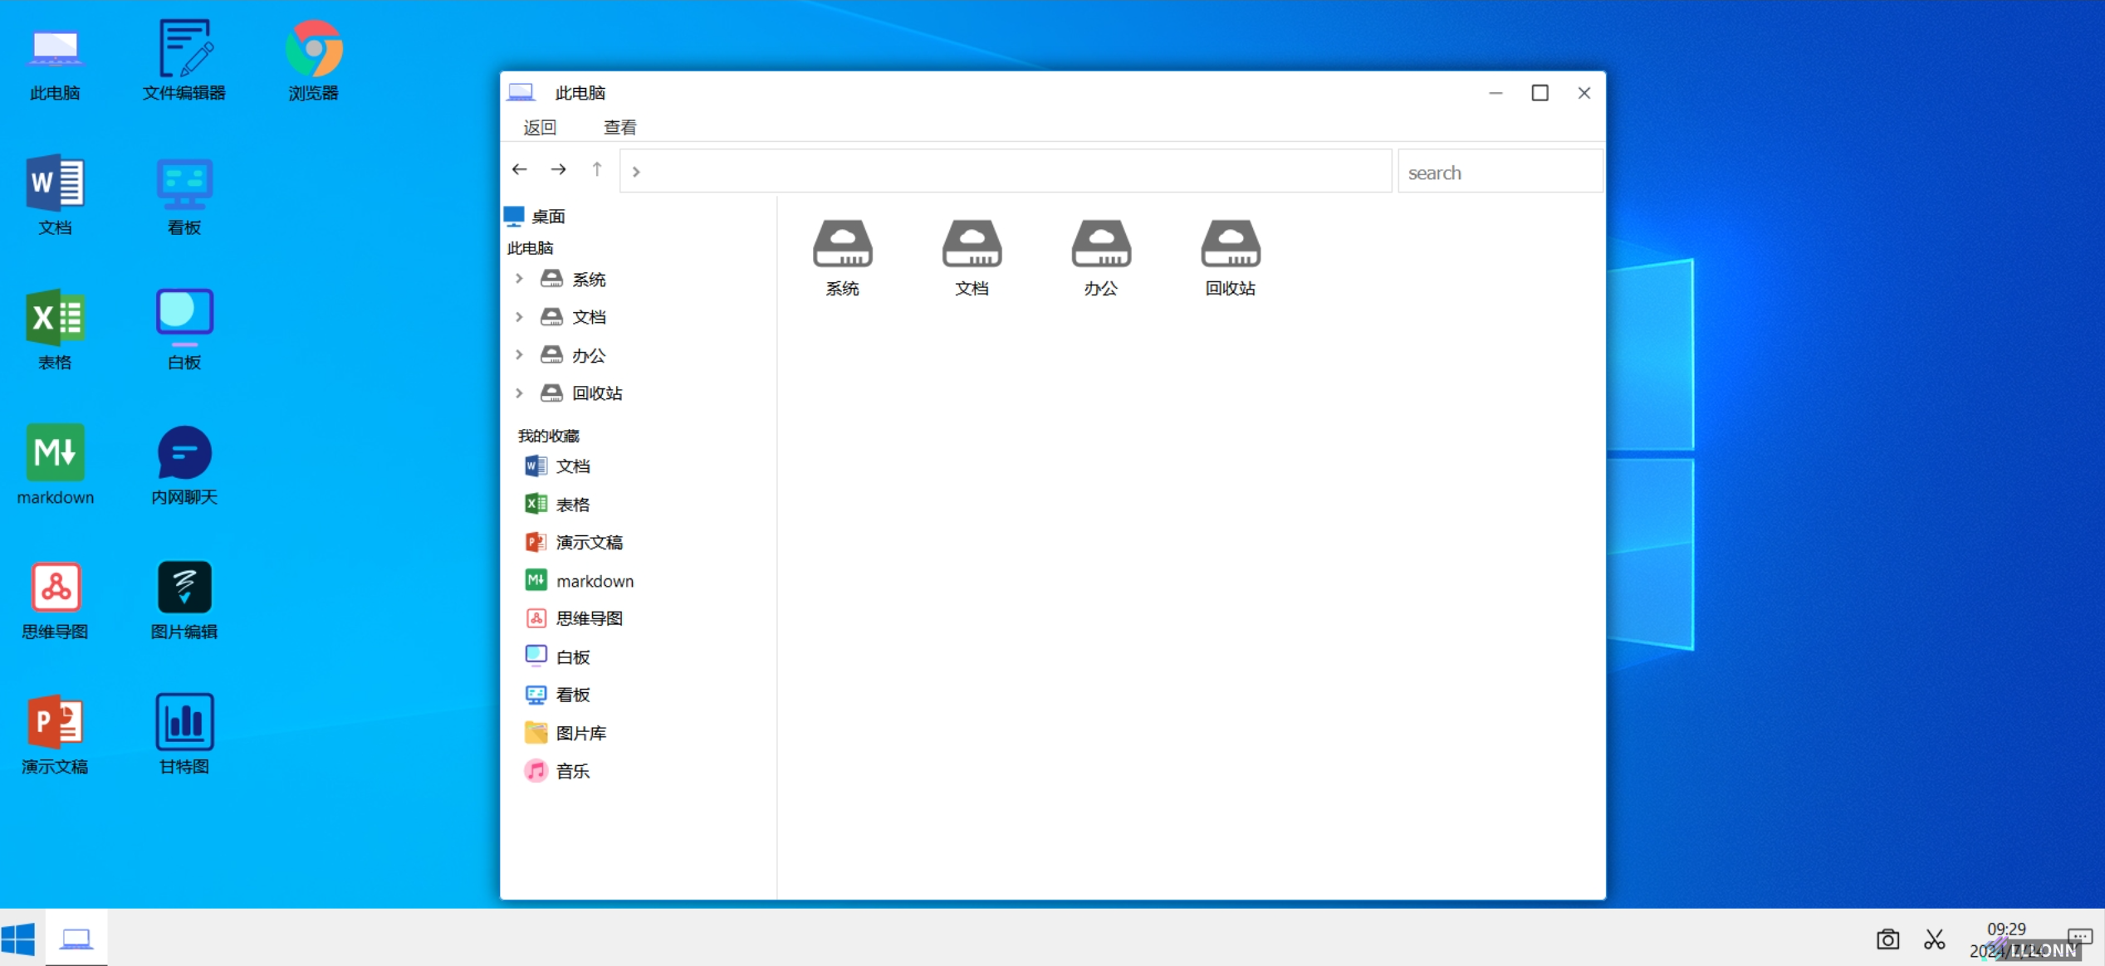This screenshot has height=966, width=2105.
Task: Open 思维导图 under 我的收藏
Action: [574, 618]
